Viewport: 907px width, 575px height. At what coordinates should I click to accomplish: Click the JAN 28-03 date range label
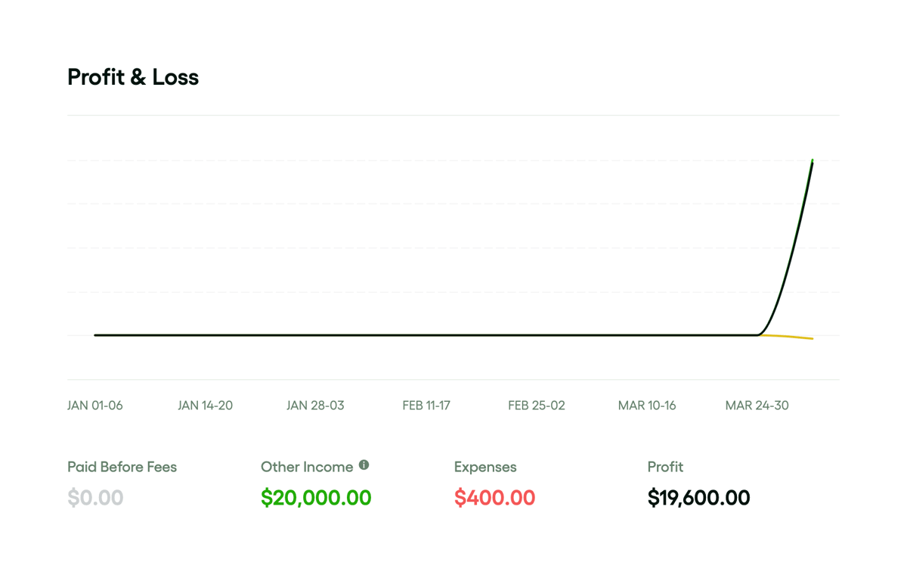[316, 405]
